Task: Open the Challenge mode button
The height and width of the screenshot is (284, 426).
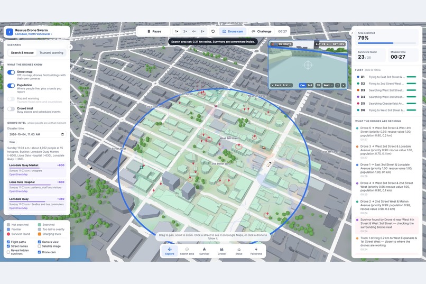Action: pyautogui.click(x=261, y=32)
